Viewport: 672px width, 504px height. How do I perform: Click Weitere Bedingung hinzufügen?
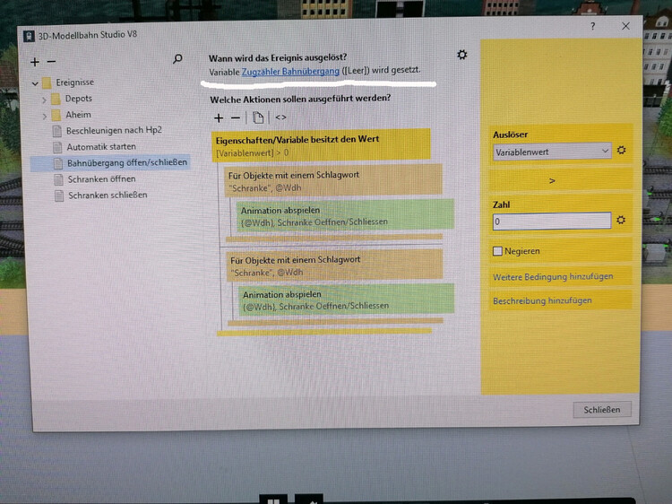pyautogui.click(x=553, y=277)
